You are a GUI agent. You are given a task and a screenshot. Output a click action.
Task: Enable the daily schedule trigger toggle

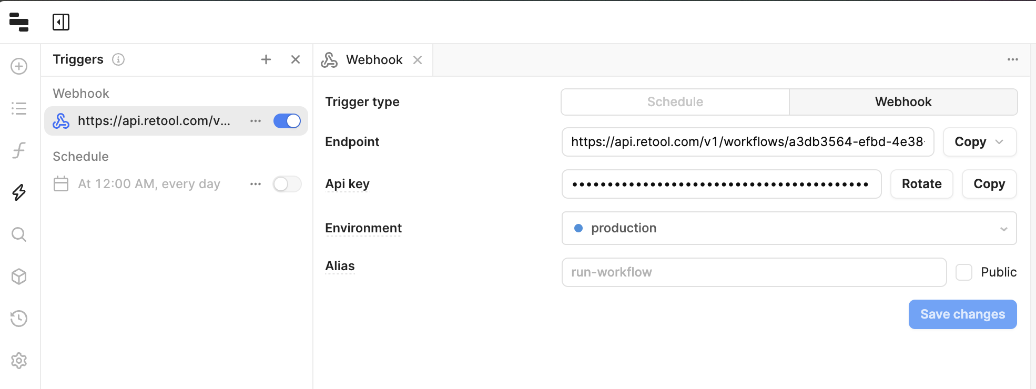[287, 184]
